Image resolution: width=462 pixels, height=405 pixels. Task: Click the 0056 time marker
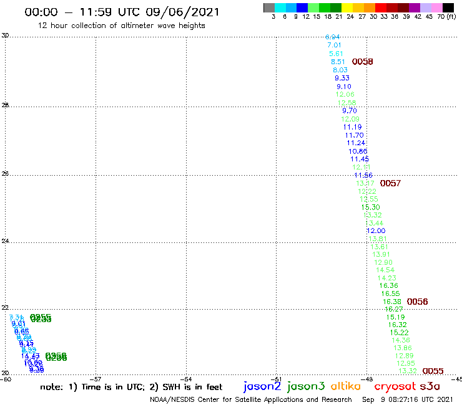tap(417, 302)
